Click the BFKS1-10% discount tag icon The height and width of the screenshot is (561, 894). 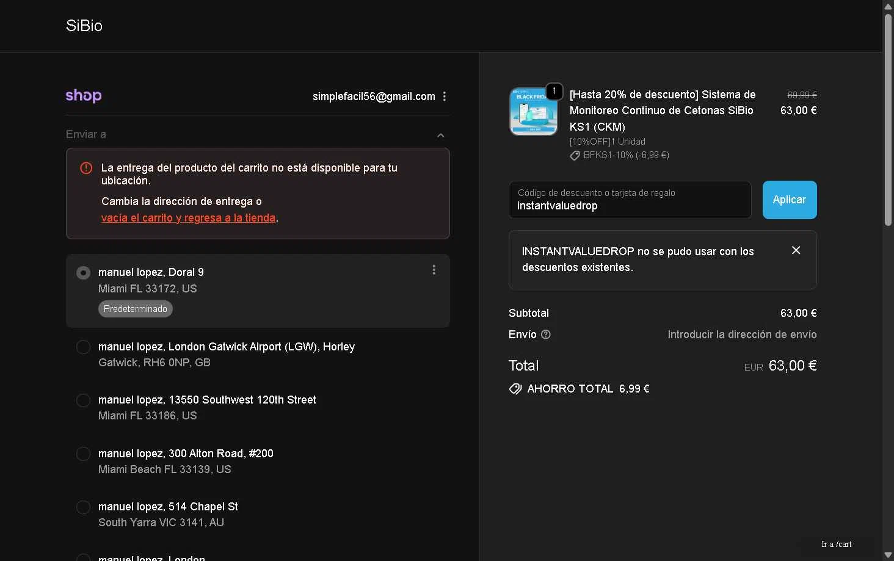(575, 156)
